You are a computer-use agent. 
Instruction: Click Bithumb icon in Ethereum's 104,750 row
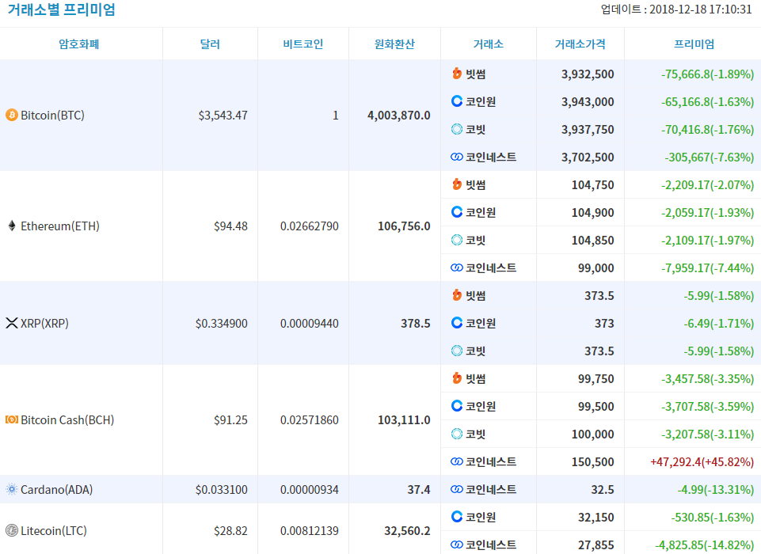coord(457,184)
